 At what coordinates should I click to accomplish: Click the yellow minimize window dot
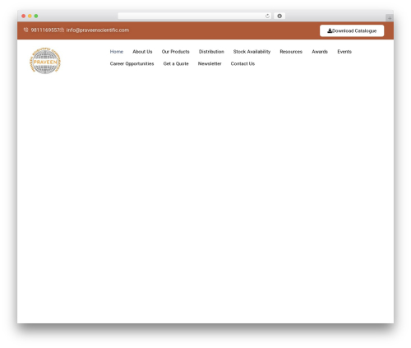[30, 16]
